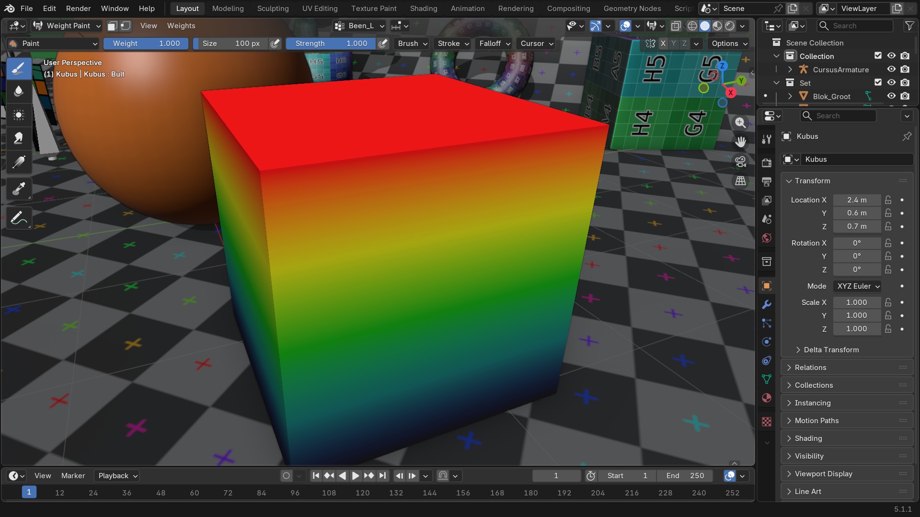Select the Smear weight tool
Screen dimensions: 920x517
19,138
